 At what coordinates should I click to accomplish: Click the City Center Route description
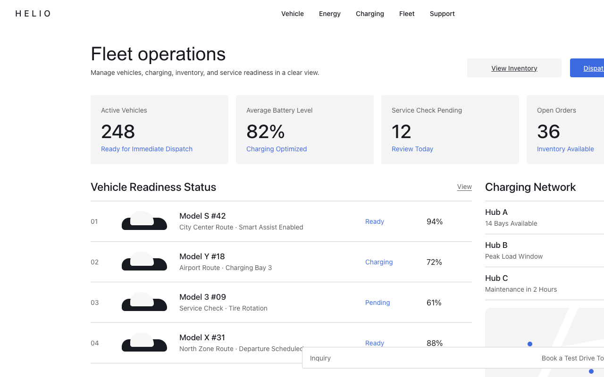click(x=241, y=227)
